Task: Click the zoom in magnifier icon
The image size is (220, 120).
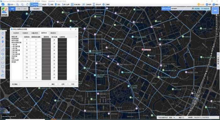Action: click(18, 4)
